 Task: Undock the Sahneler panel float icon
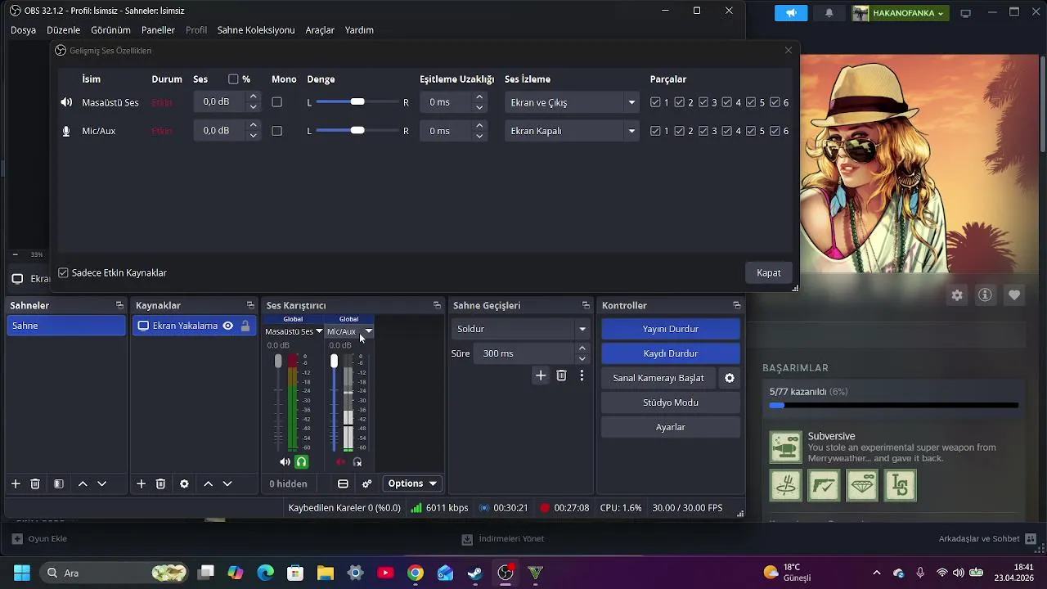119,305
